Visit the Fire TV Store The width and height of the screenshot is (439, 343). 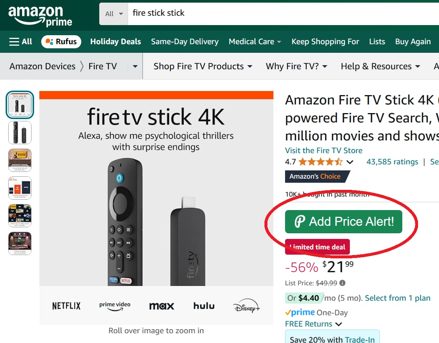click(324, 150)
